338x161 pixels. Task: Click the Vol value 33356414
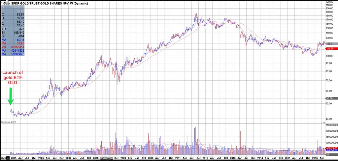pos(18,47)
